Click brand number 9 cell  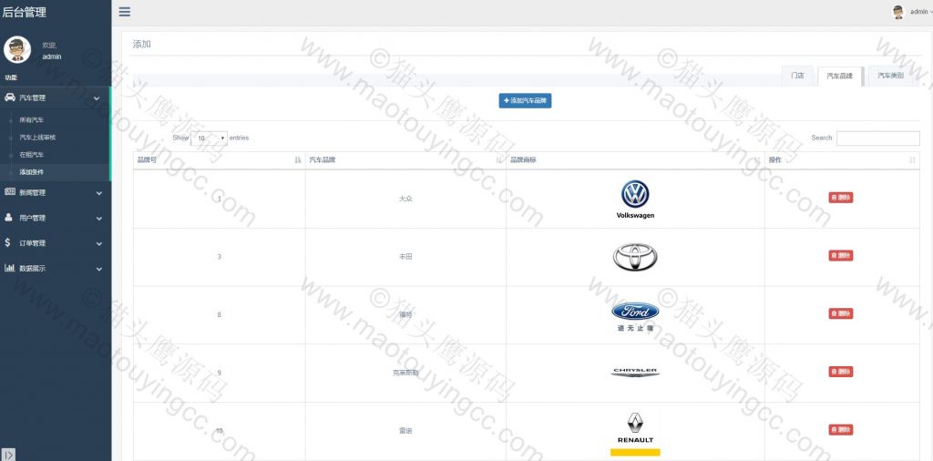click(219, 373)
